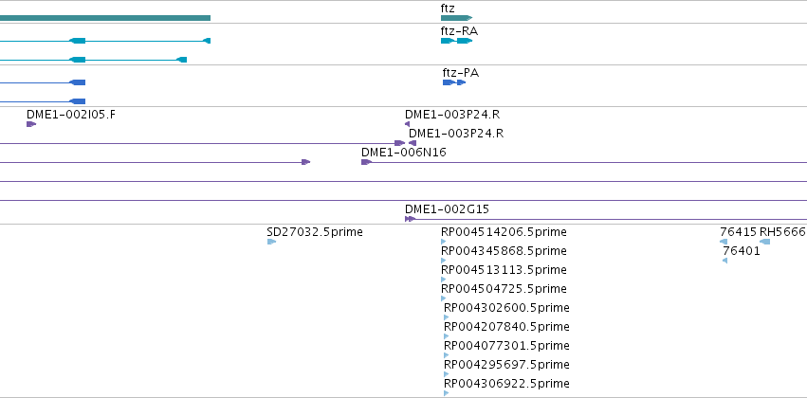Click the DME1-002I05.F label
Viewport: 807px width, 398px height.
pos(71,114)
